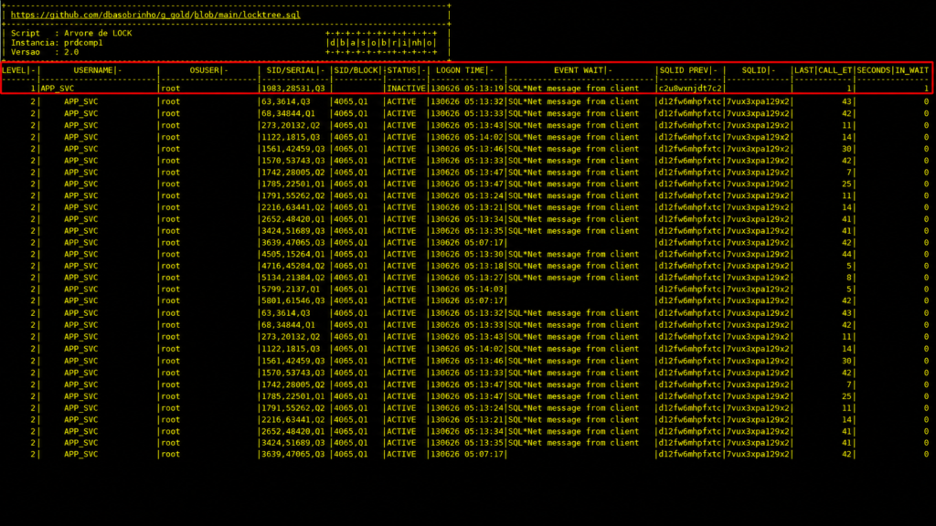Select the instance name 'prdcompl'
This screenshot has height=526, width=936.
pyautogui.click(x=83, y=43)
